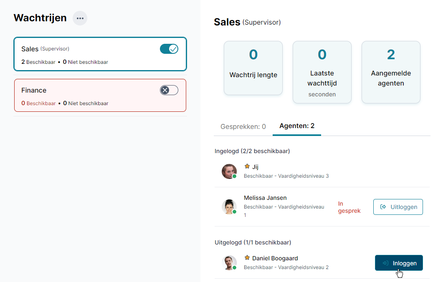This screenshot has width=433, height=282.
Task: Click the Aangemelde agenten stat card
Action: [391, 72]
